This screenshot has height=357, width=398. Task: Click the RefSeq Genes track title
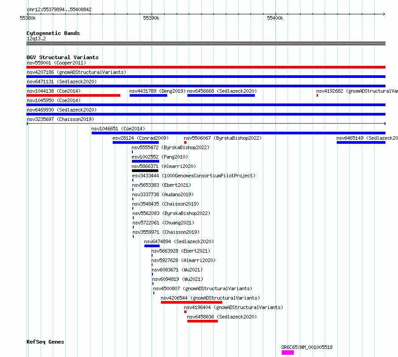[x=45, y=342]
